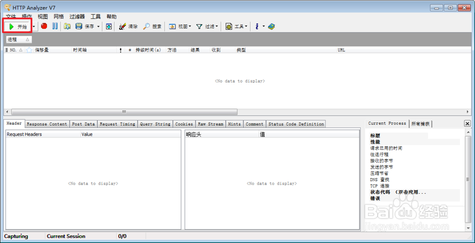Sort by the 方法 column header
This screenshot has height=243, width=475.
tap(178, 50)
